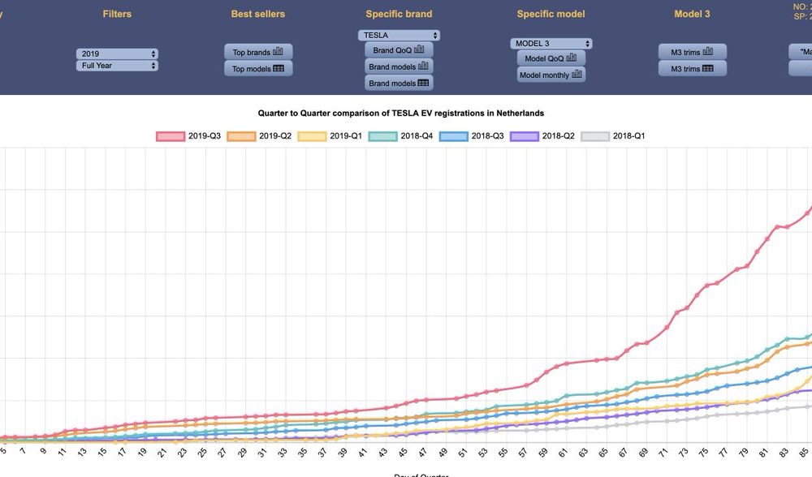Viewport: 812px width, 477px height.
Task: Click the 2018-Q4 legend label text
Action: 417,136
